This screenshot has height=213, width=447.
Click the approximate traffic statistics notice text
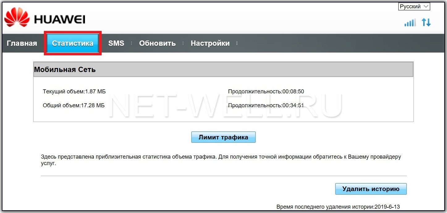pyautogui.click(x=221, y=160)
